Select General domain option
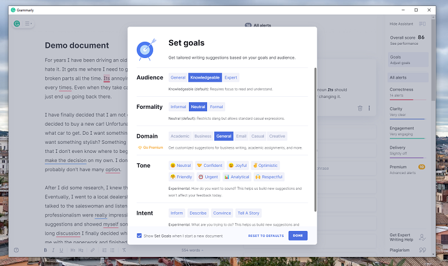448x266 pixels. (x=224, y=136)
